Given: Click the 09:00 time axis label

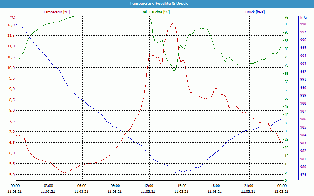Looking at the screenshot, I should click(x=115, y=185).
